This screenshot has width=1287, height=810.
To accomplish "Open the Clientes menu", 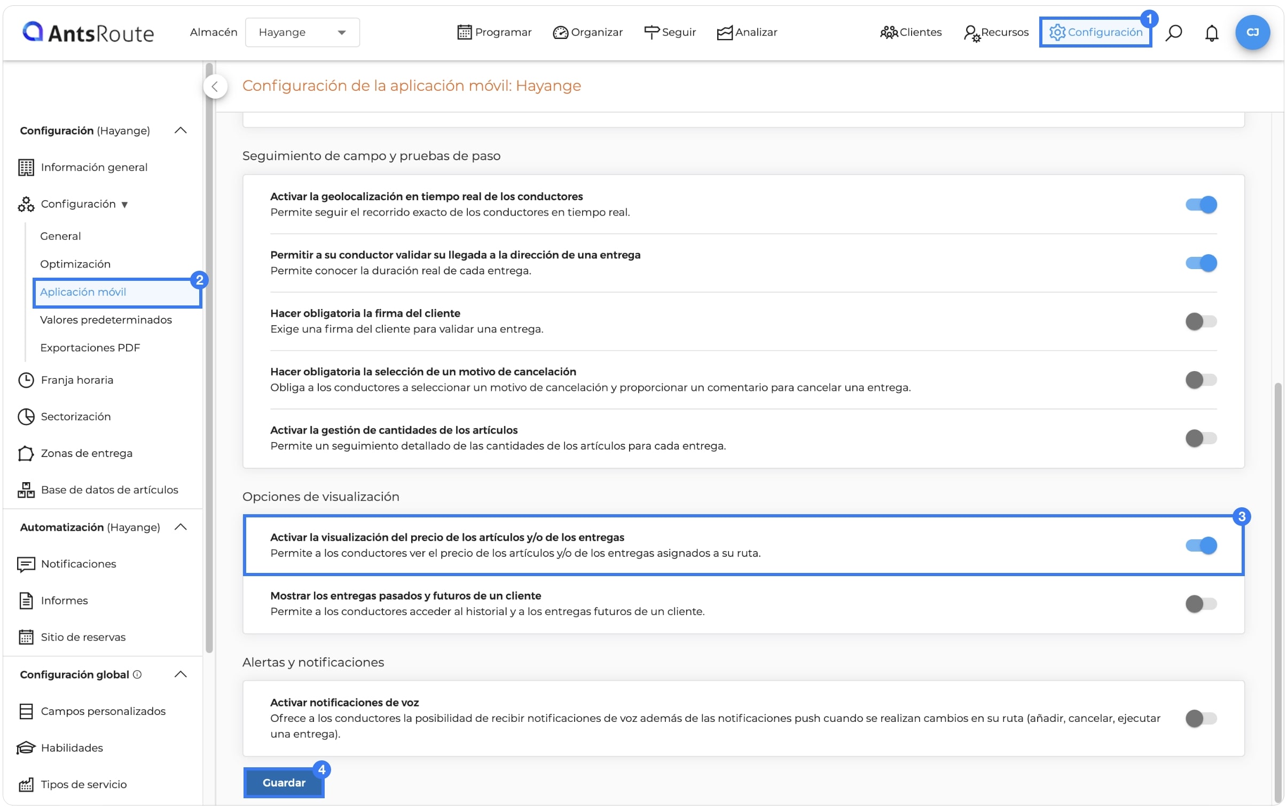I will pos(911,33).
